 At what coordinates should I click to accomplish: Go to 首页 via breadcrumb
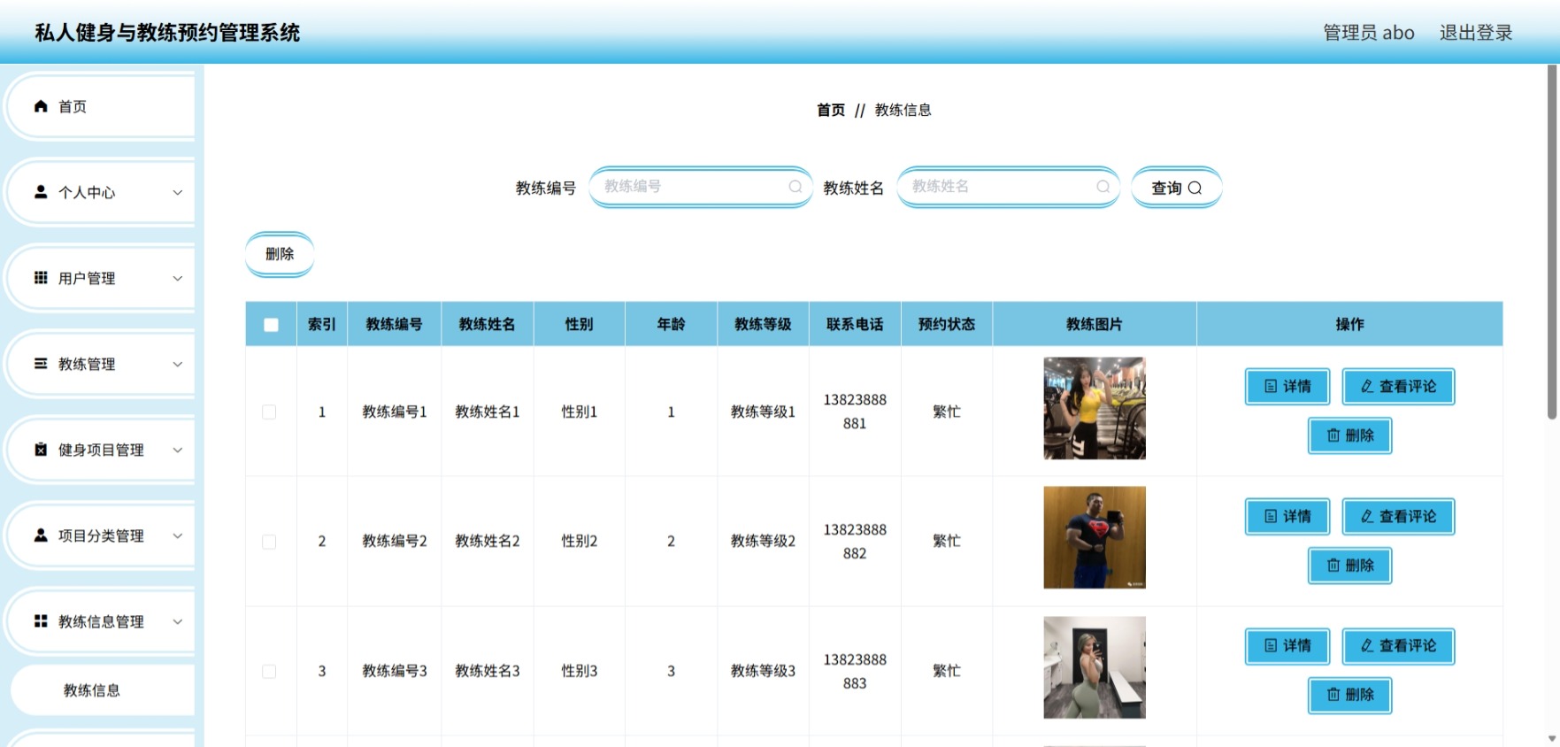click(x=831, y=110)
